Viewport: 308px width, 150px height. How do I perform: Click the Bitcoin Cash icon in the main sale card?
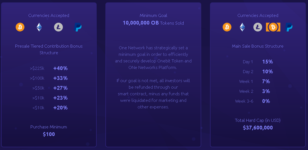click(x=273, y=27)
